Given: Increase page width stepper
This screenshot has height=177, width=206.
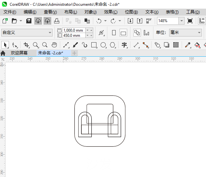Looking at the screenshot, I should (91, 30).
